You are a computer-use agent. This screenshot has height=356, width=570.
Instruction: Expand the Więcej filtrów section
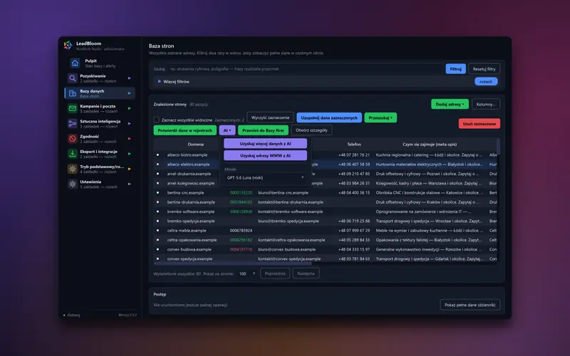pos(173,81)
